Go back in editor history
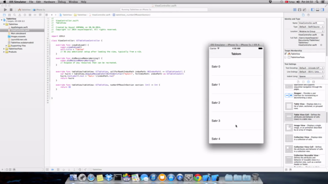328x184 pixels. point(52,15)
